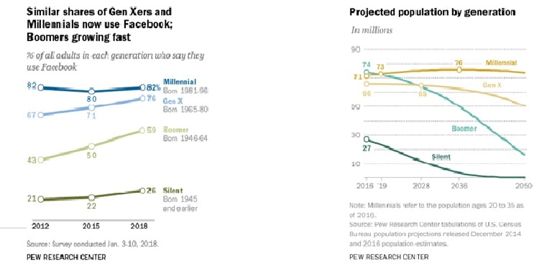Viewport: 547px width, 273px height.
Task: Click the Silent 2018 point labeled 26
Action: coord(142,191)
